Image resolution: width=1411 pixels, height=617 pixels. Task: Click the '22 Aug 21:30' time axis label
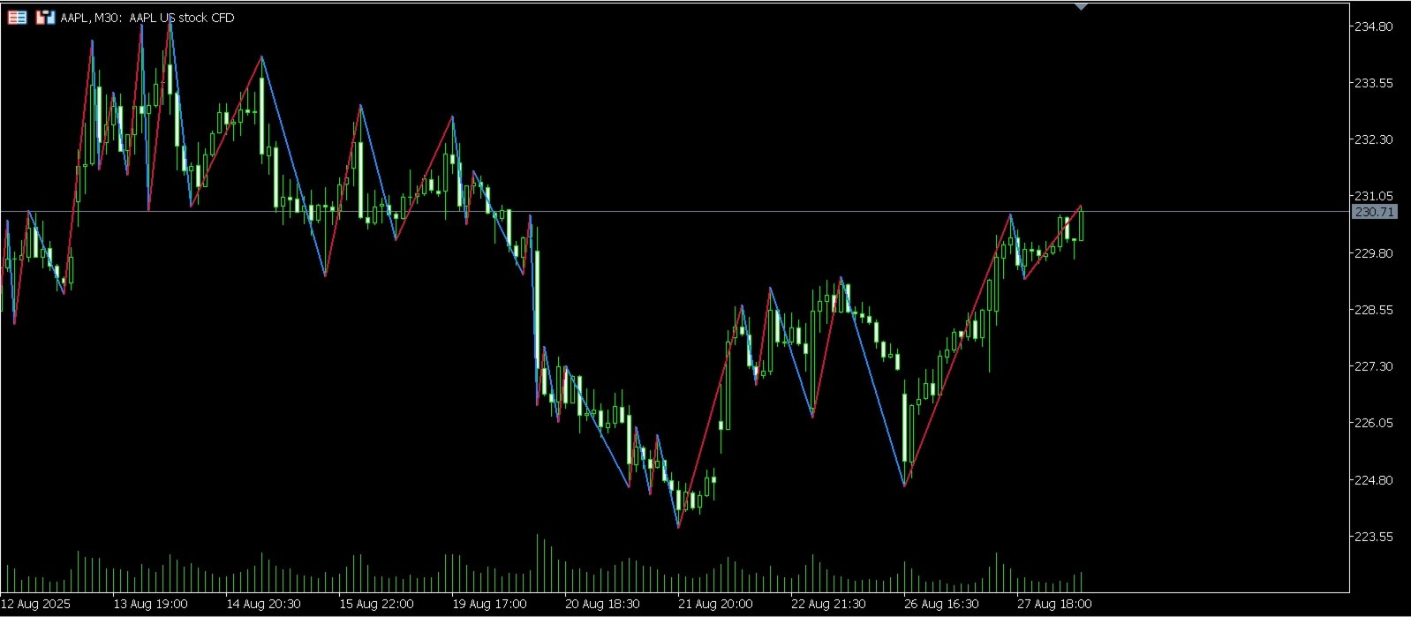(828, 604)
